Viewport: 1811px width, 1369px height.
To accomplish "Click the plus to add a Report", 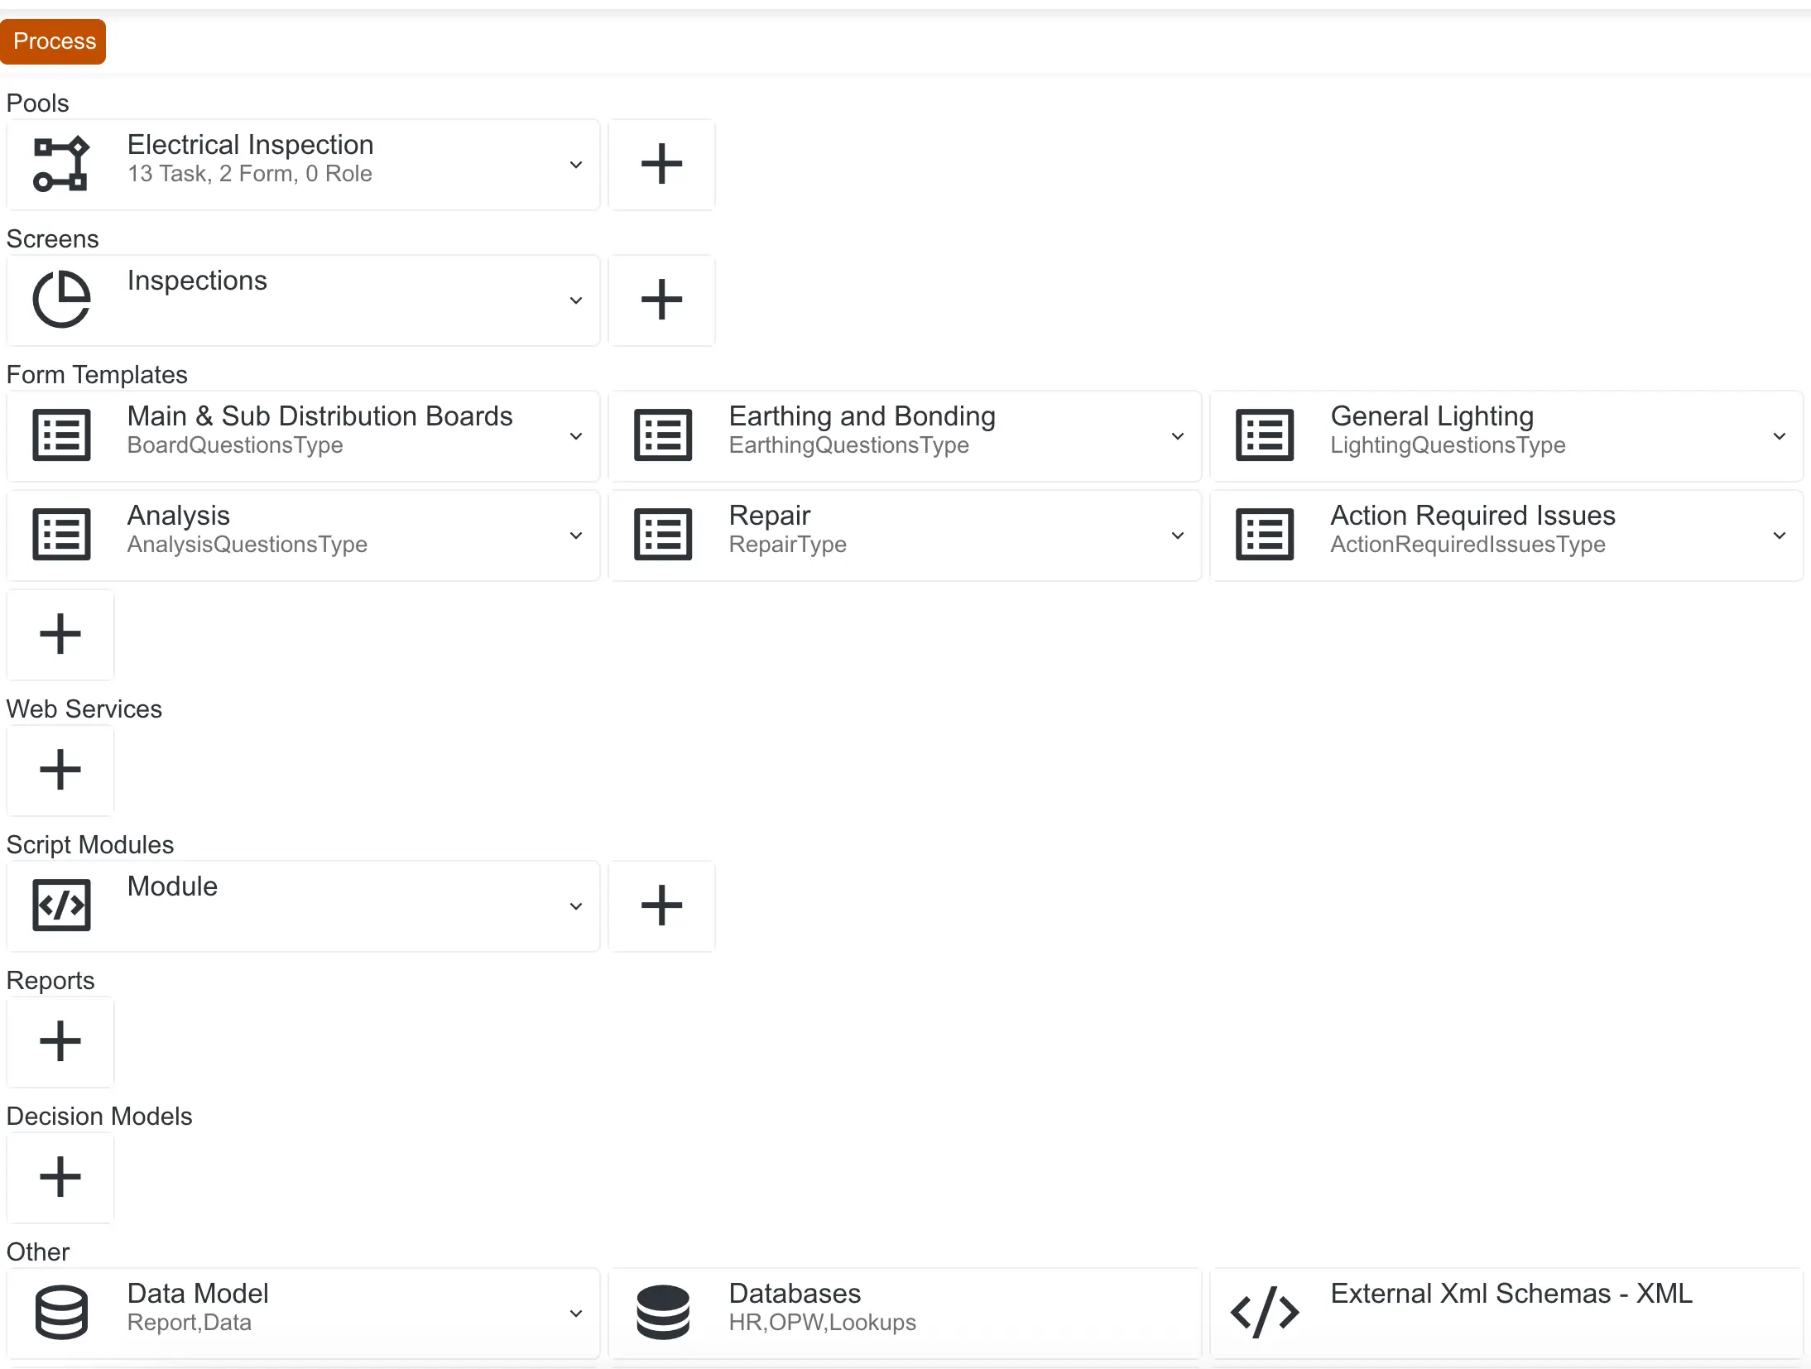I will [60, 1042].
